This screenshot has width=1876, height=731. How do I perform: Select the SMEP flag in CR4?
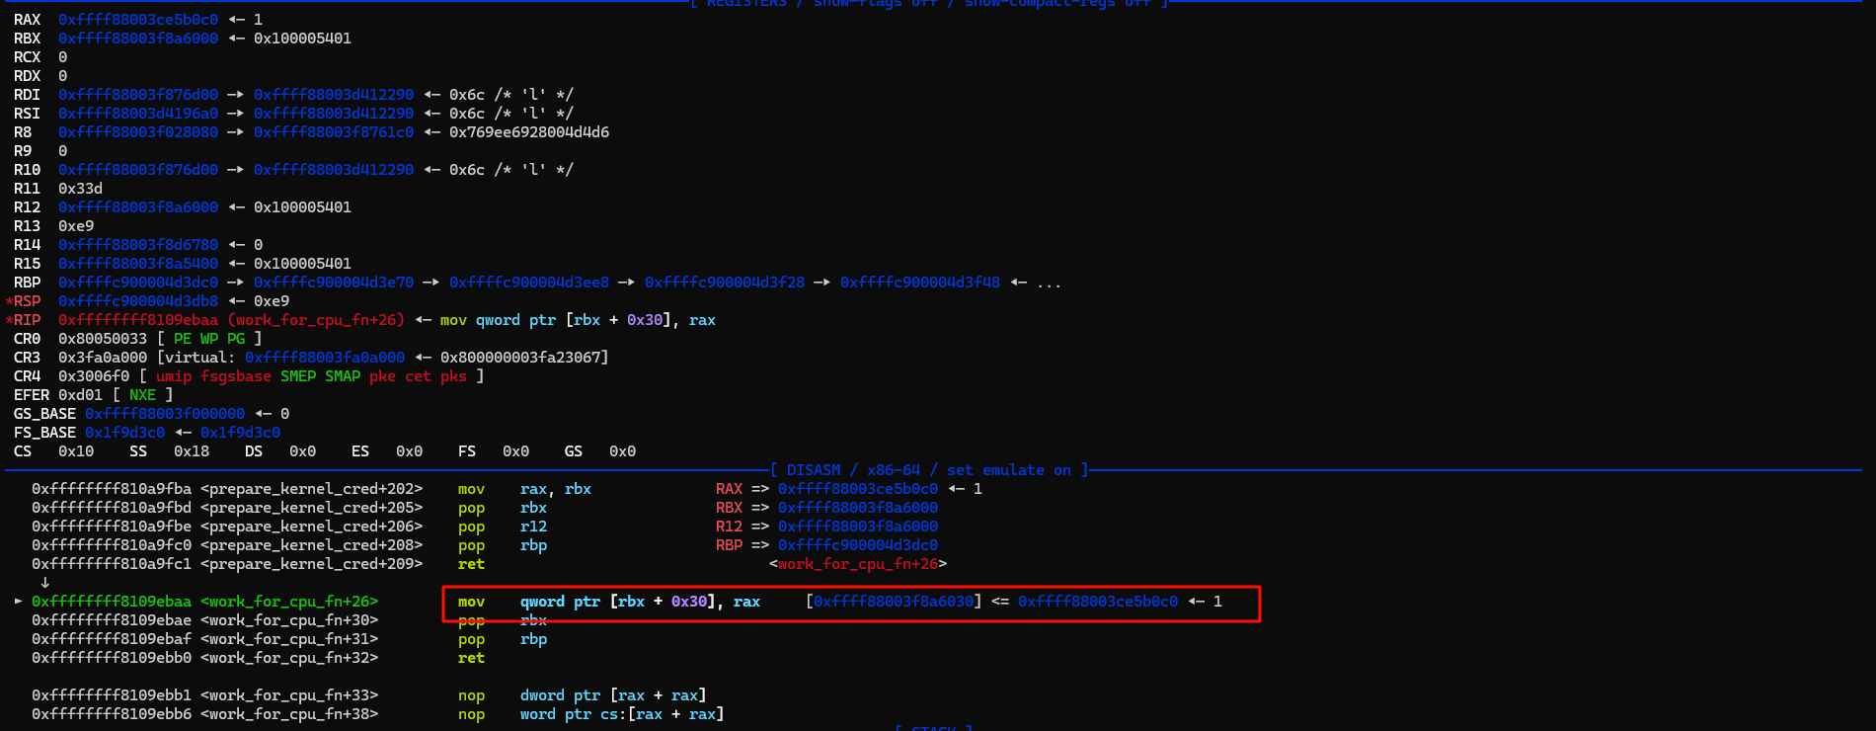point(298,376)
